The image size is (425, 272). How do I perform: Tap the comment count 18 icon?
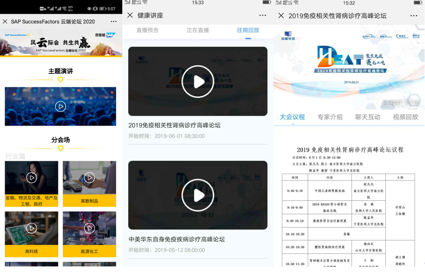point(409,103)
